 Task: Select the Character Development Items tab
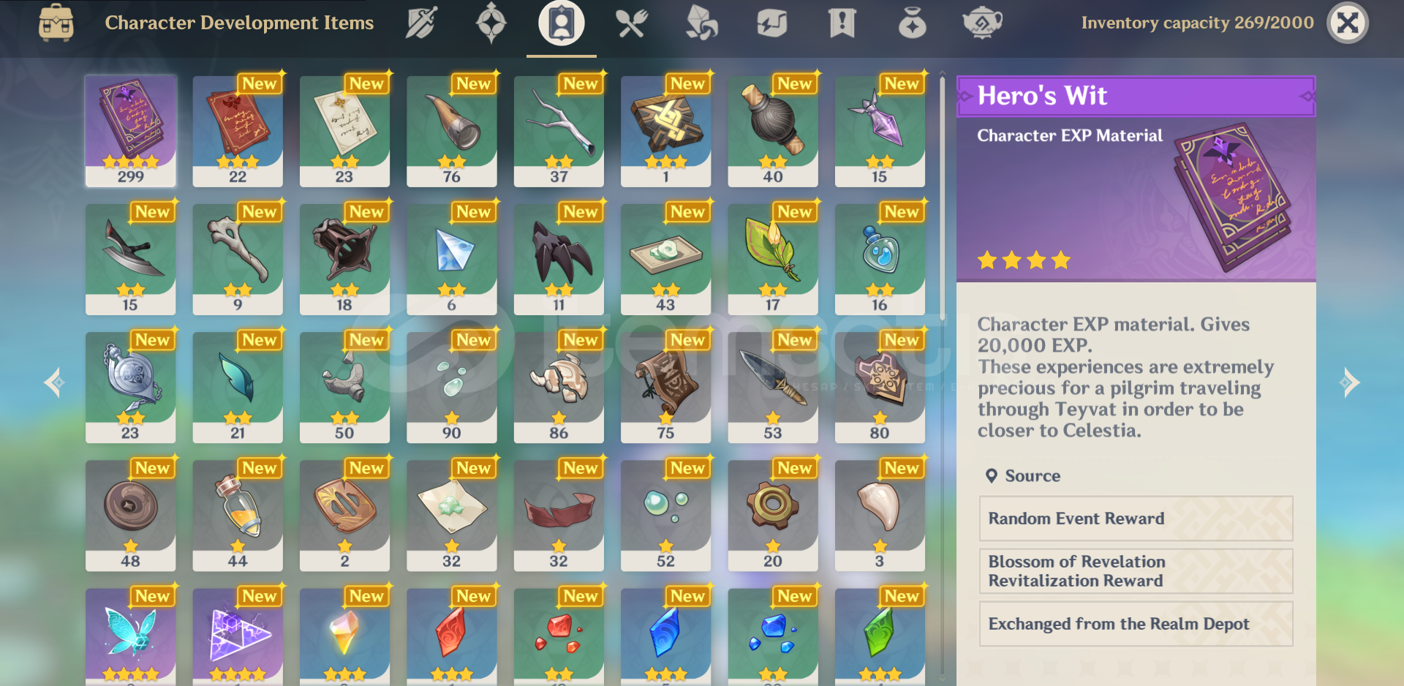pyautogui.click(x=561, y=23)
